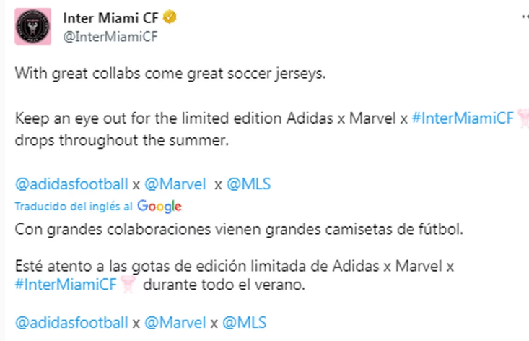Visit @MLS mention in the original English tweet
Viewport: 529px width, 341px height.
[x=249, y=184]
